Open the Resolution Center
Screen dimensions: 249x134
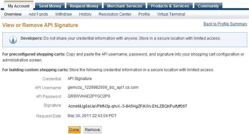(115, 14)
